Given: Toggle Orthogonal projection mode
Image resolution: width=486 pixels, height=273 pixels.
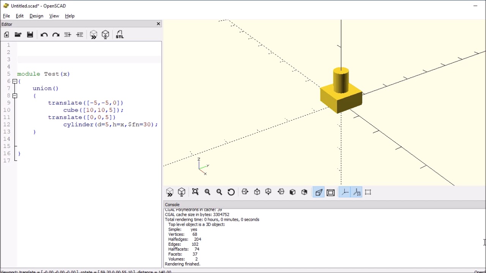Looking at the screenshot, I should pos(331,192).
